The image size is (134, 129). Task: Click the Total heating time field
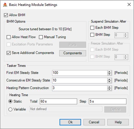pos(58,101)
